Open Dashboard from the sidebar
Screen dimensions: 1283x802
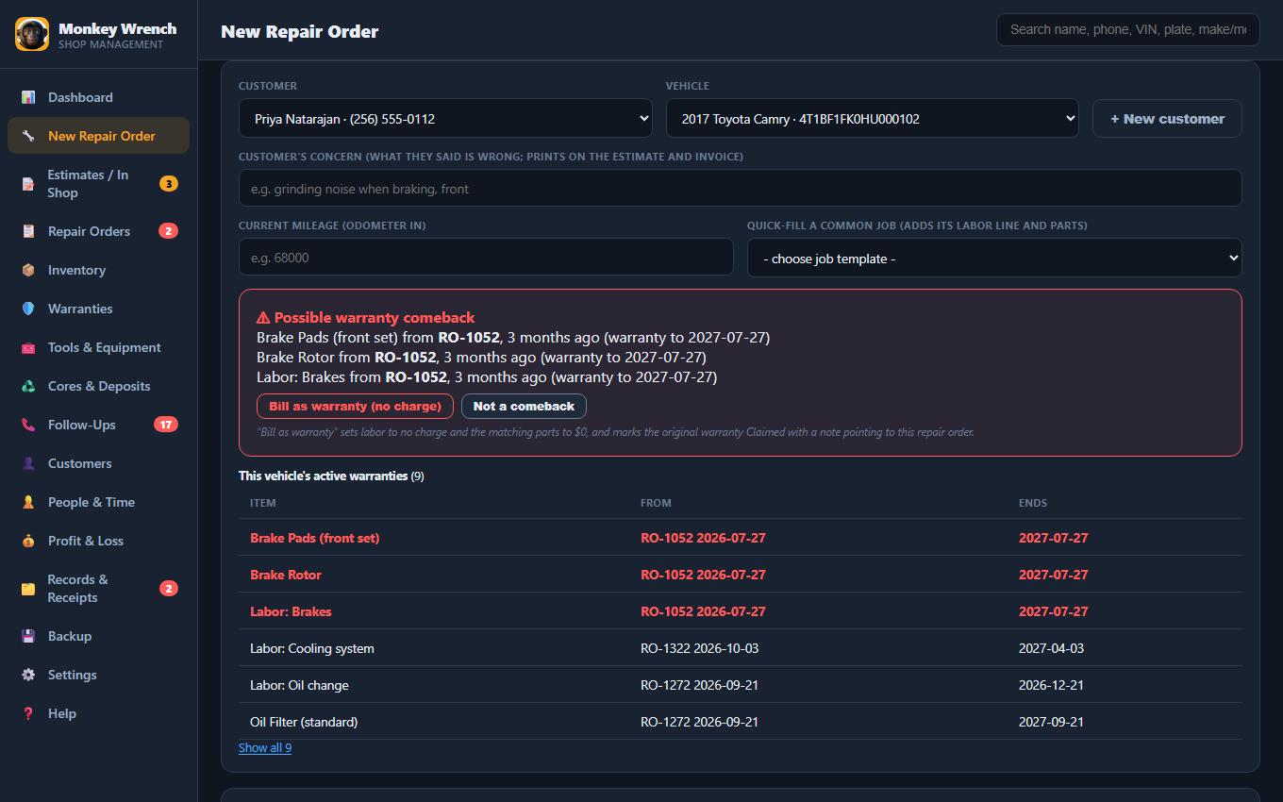98,97
